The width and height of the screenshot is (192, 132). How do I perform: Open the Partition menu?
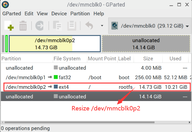[x=80, y=13]
